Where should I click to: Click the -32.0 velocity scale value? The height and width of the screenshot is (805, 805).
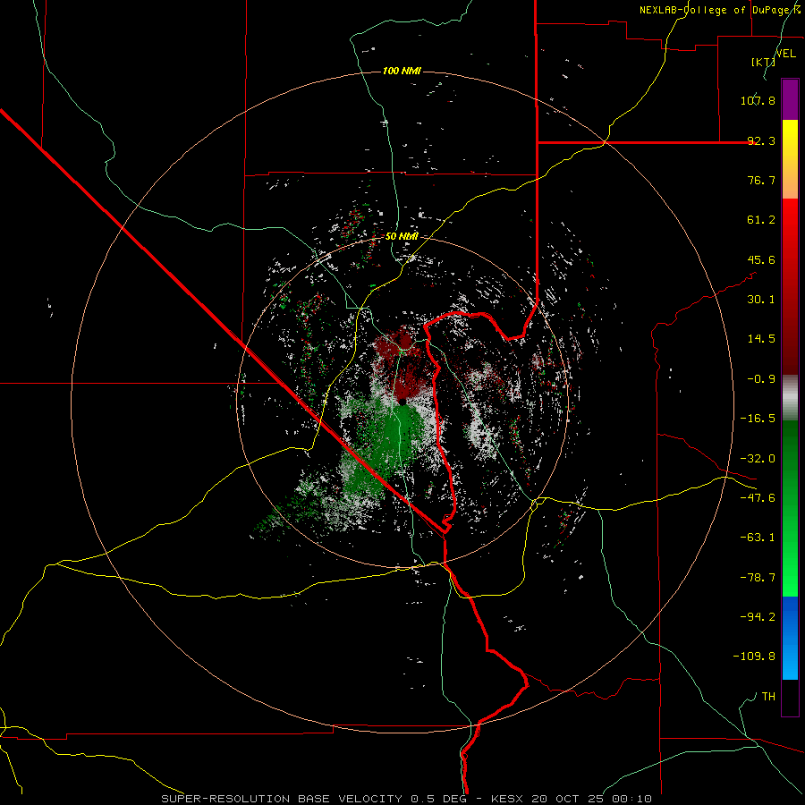[x=758, y=459]
